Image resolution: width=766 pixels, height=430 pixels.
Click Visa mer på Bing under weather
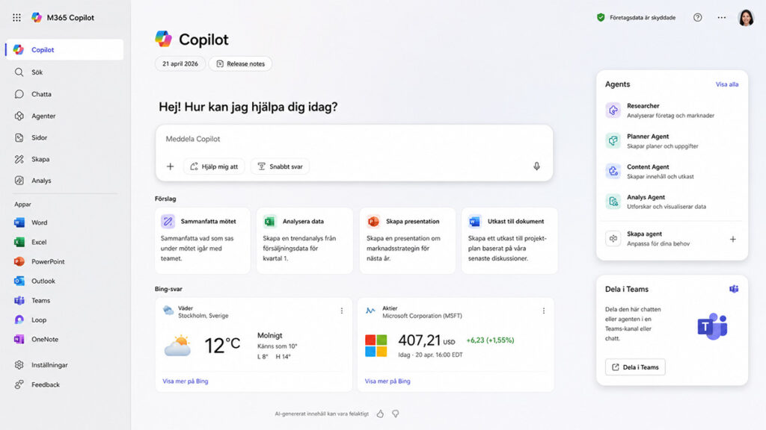[x=186, y=381]
